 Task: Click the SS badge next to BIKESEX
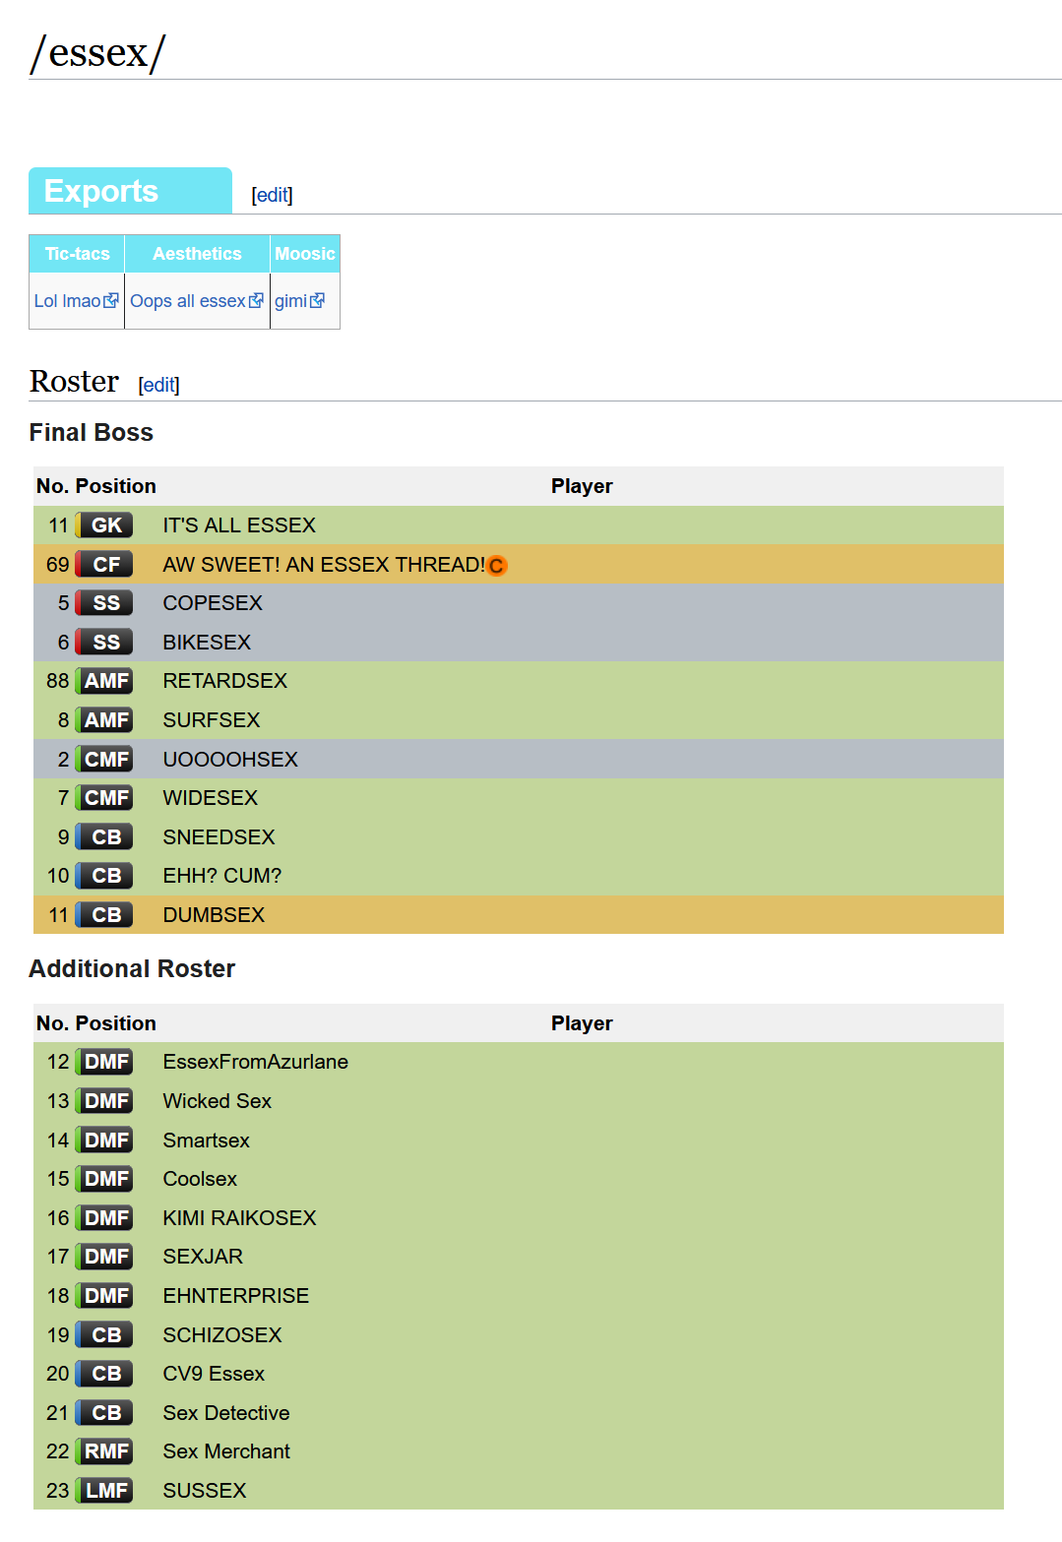tap(103, 643)
